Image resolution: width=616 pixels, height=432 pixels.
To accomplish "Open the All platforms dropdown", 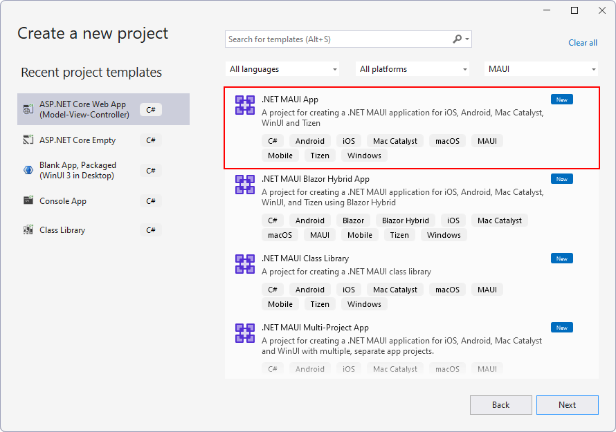I will 412,69.
